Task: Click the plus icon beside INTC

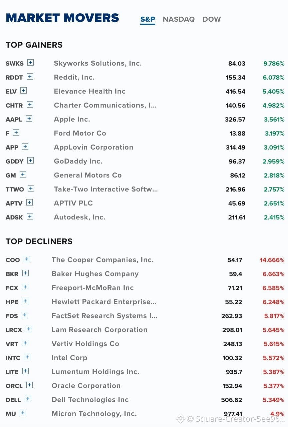Action: coord(27,357)
